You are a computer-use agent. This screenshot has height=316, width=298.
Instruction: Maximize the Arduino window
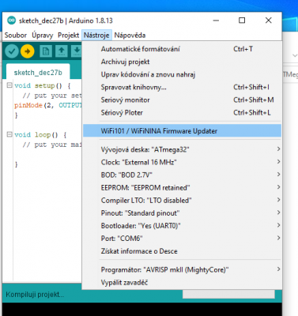242,21
